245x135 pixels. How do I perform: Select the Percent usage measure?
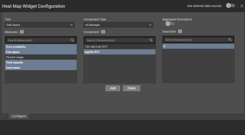click(x=41, y=57)
